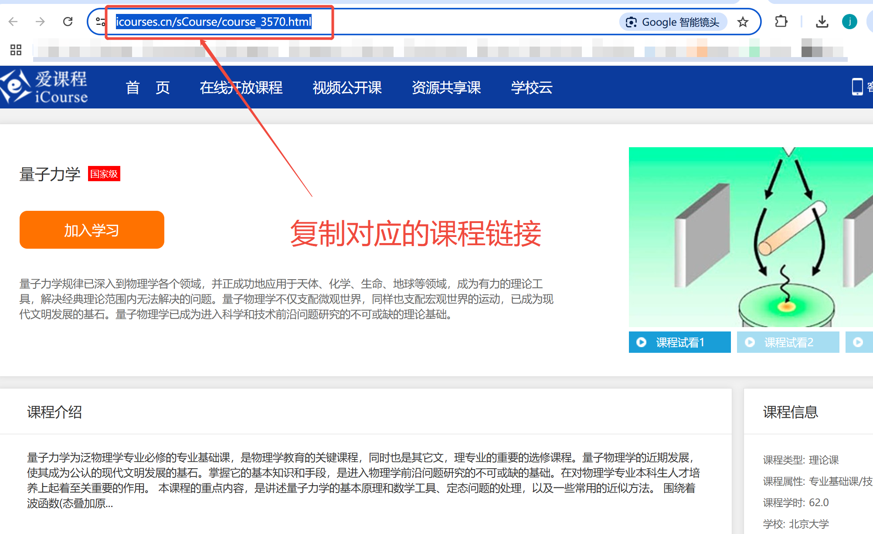
Task: Toggle the bookmark star for this page
Action: point(742,21)
